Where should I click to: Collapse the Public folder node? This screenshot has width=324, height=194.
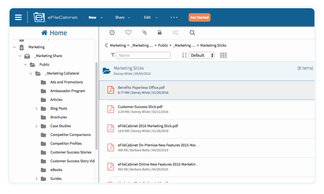tap(25, 65)
